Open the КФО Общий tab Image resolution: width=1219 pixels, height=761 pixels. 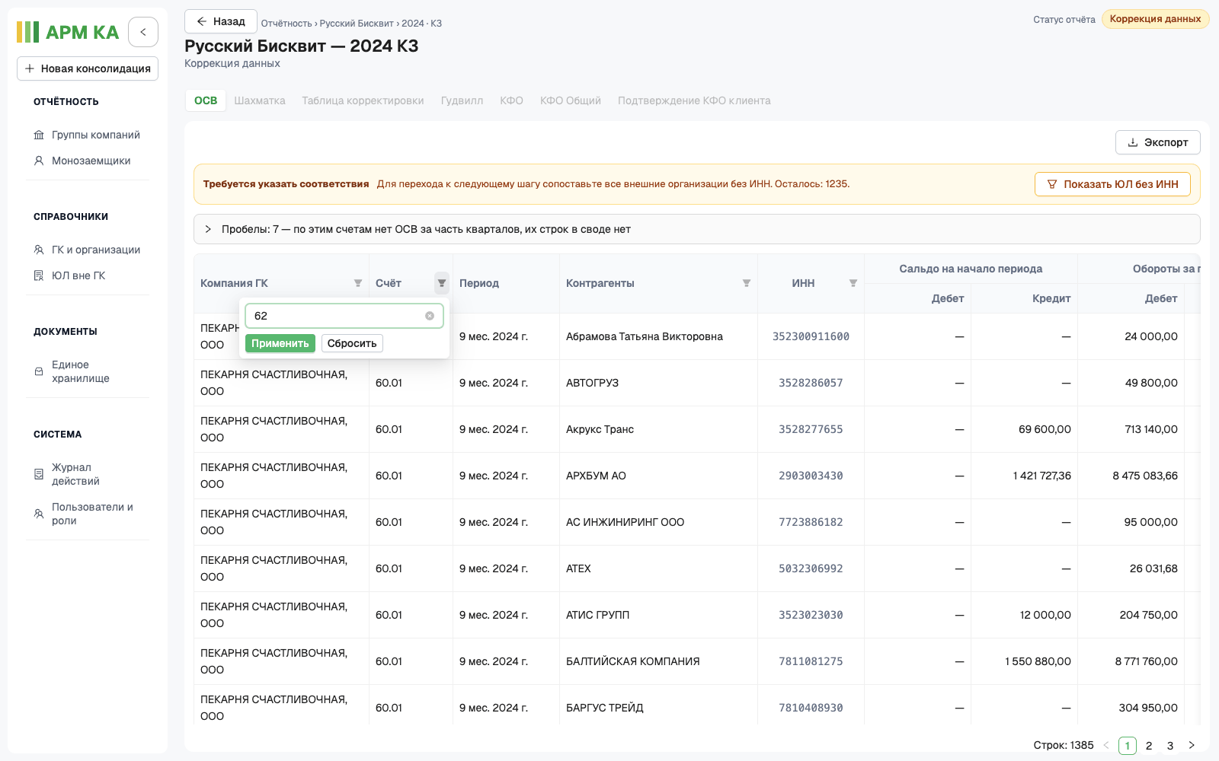coord(571,100)
